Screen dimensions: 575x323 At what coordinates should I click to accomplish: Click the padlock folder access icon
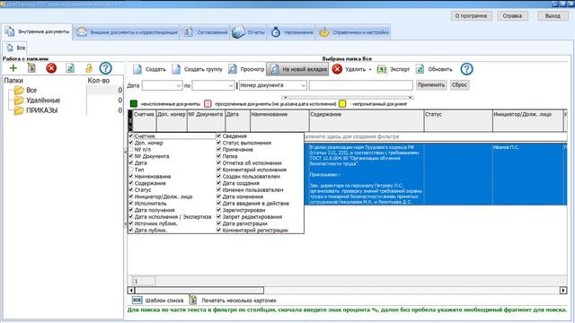pos(89,68)
